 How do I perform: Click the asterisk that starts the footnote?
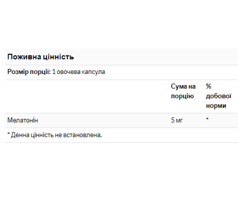(x=9, y=135)
